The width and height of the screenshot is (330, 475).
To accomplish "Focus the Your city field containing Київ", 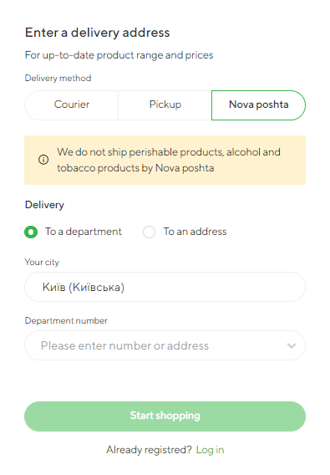I will pyautogui.click(x=165, y=287).
